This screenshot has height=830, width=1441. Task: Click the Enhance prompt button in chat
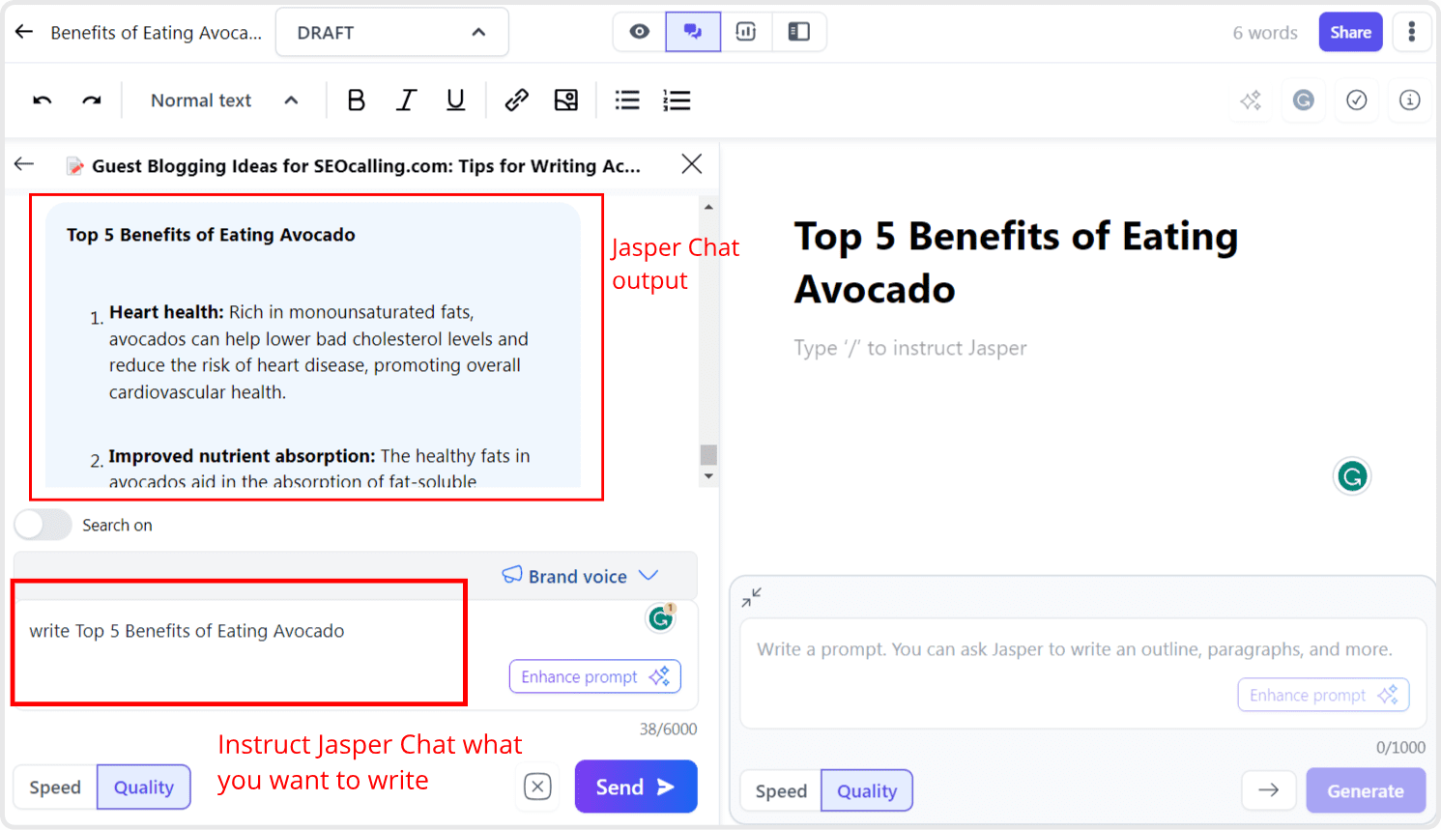[594, 676]
